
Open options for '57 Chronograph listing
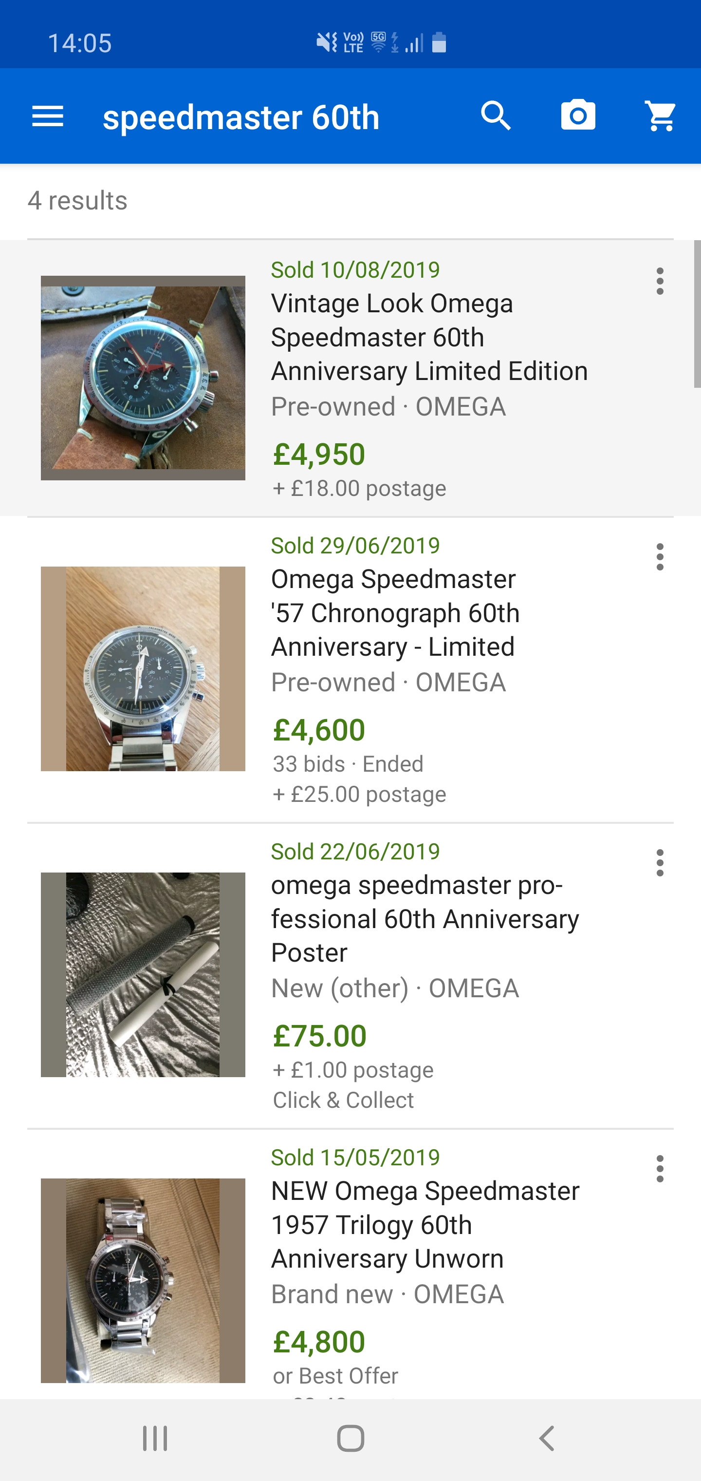(x=660, y=557)
